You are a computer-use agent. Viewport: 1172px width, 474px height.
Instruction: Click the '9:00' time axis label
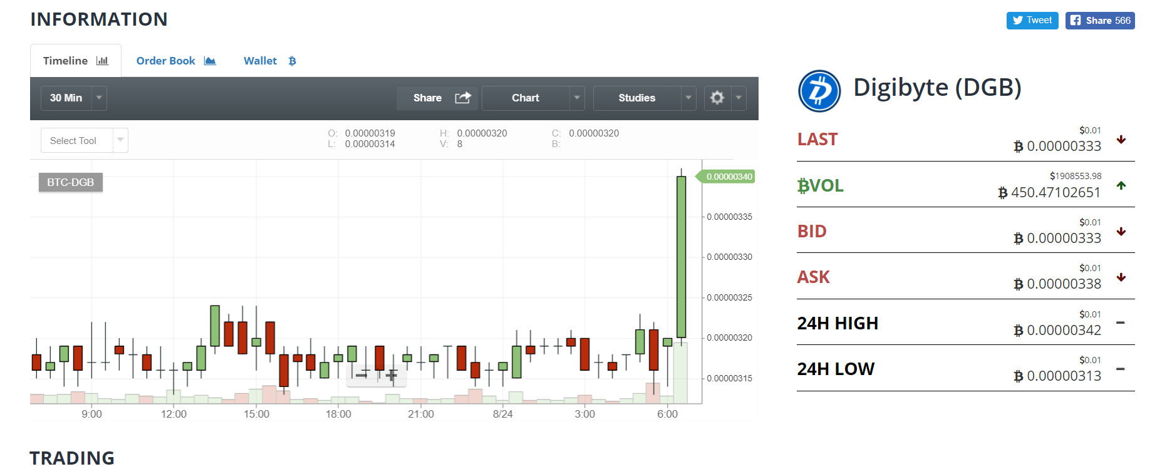click(91, 414)
